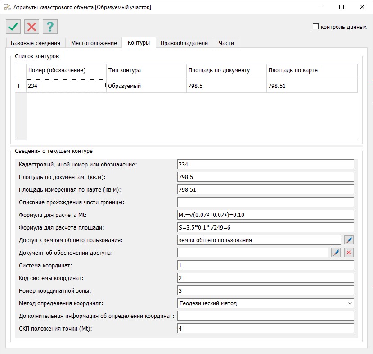Go to the 'Правообладатели' tab
373x354 pixels.
pyautogui.click(x=184, y=43)
